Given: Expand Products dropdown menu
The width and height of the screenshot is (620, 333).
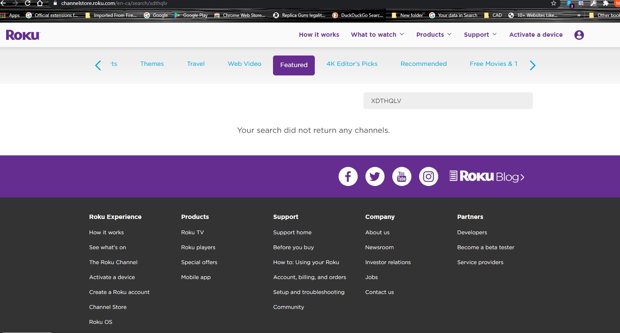Looking at the screenshot, I should pos(434,34).
